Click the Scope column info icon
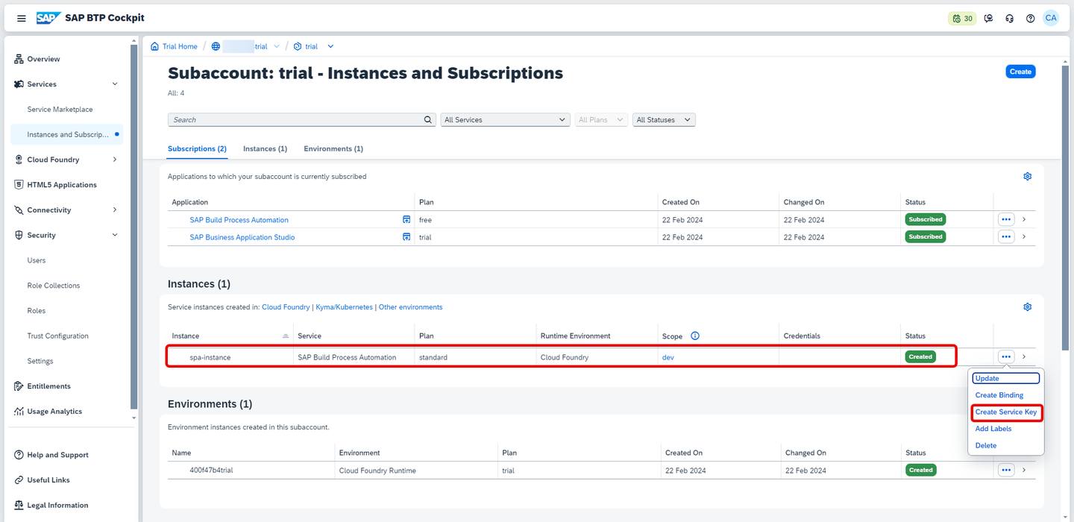Viewport: 1074px width, 522px height. coord(695,336)
